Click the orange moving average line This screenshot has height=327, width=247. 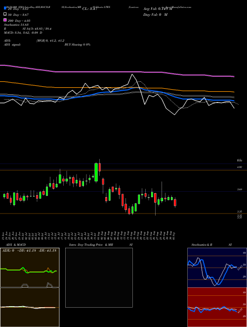(117, 87)
